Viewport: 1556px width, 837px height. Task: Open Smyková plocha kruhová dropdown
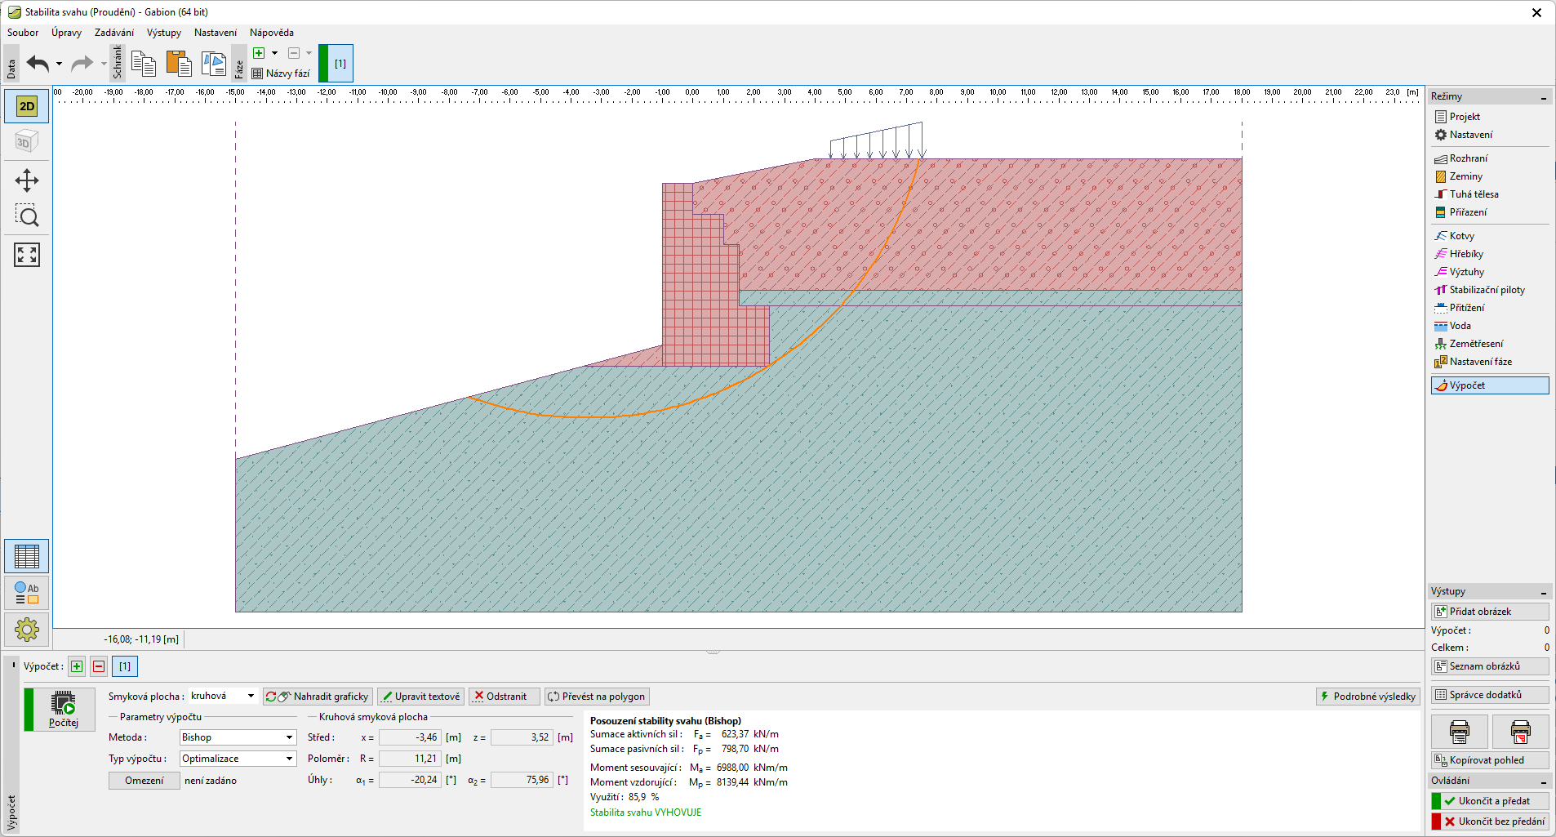[x=223, y=697]
